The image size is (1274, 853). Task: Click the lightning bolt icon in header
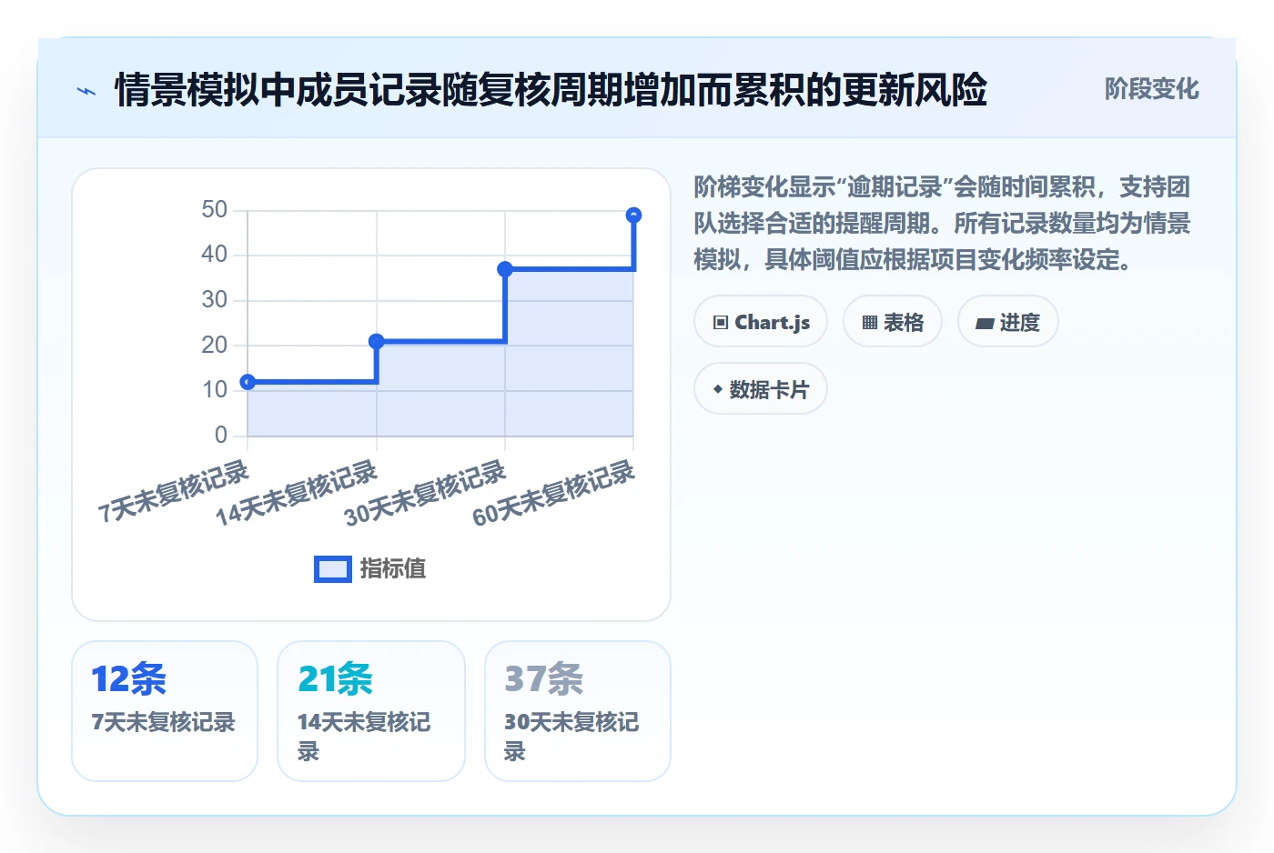click(86, 91)
